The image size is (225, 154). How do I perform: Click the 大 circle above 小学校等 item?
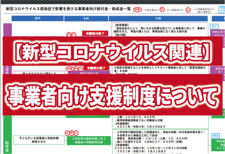pos(67,133)
